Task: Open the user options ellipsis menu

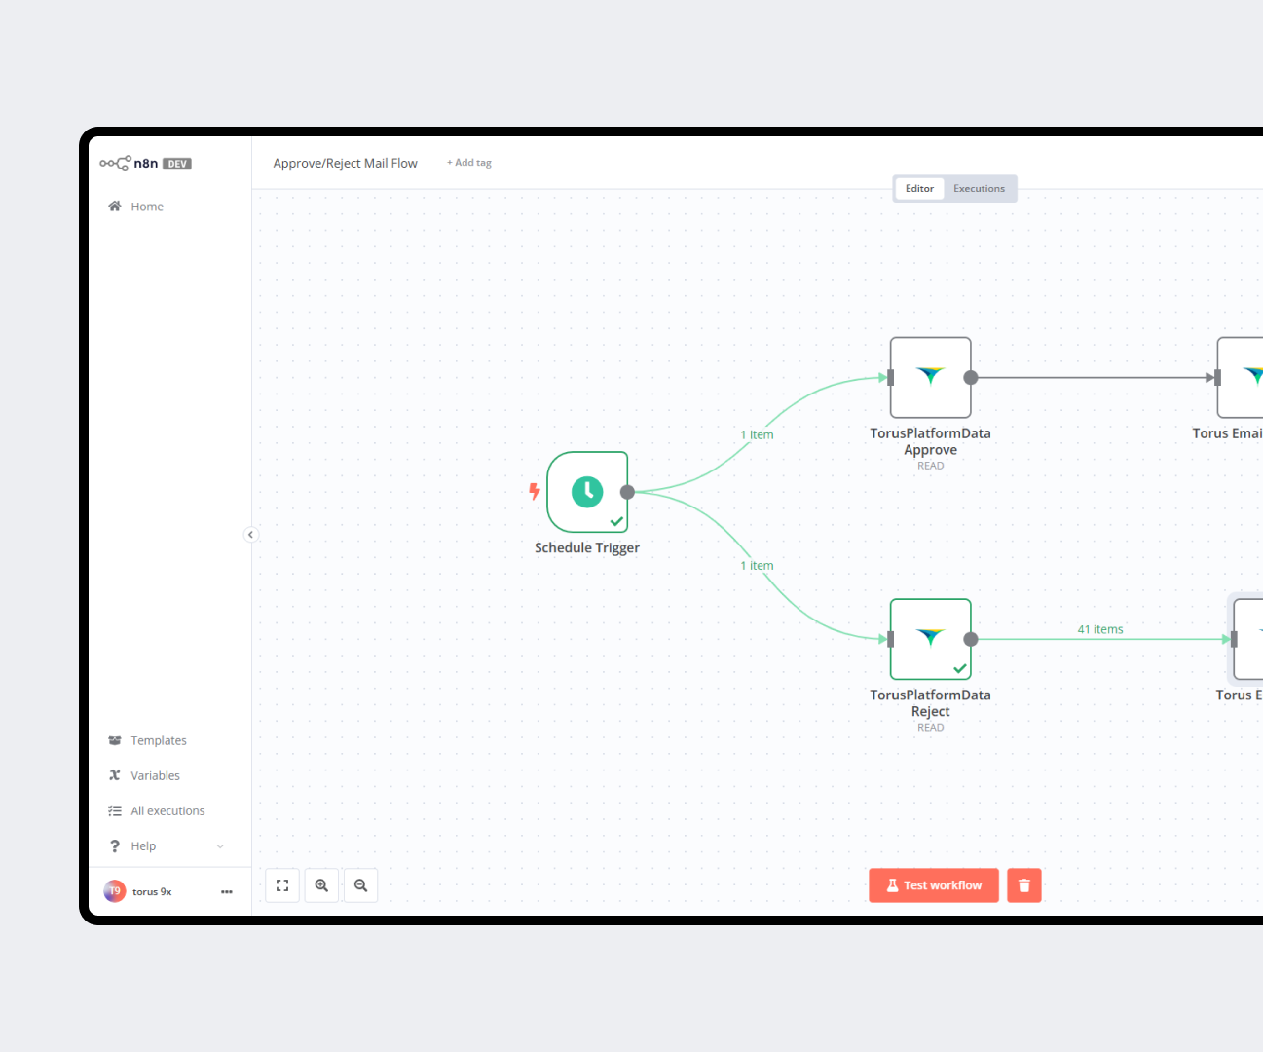Action: point(227,891)
